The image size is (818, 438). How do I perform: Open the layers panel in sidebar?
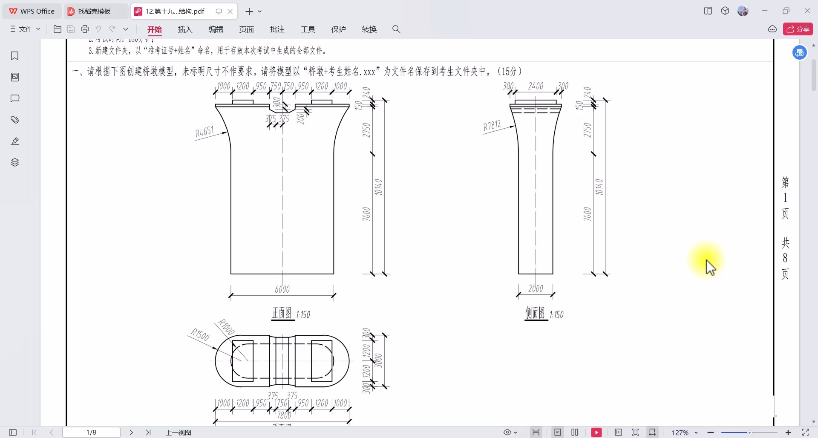[x=14, y=162]
